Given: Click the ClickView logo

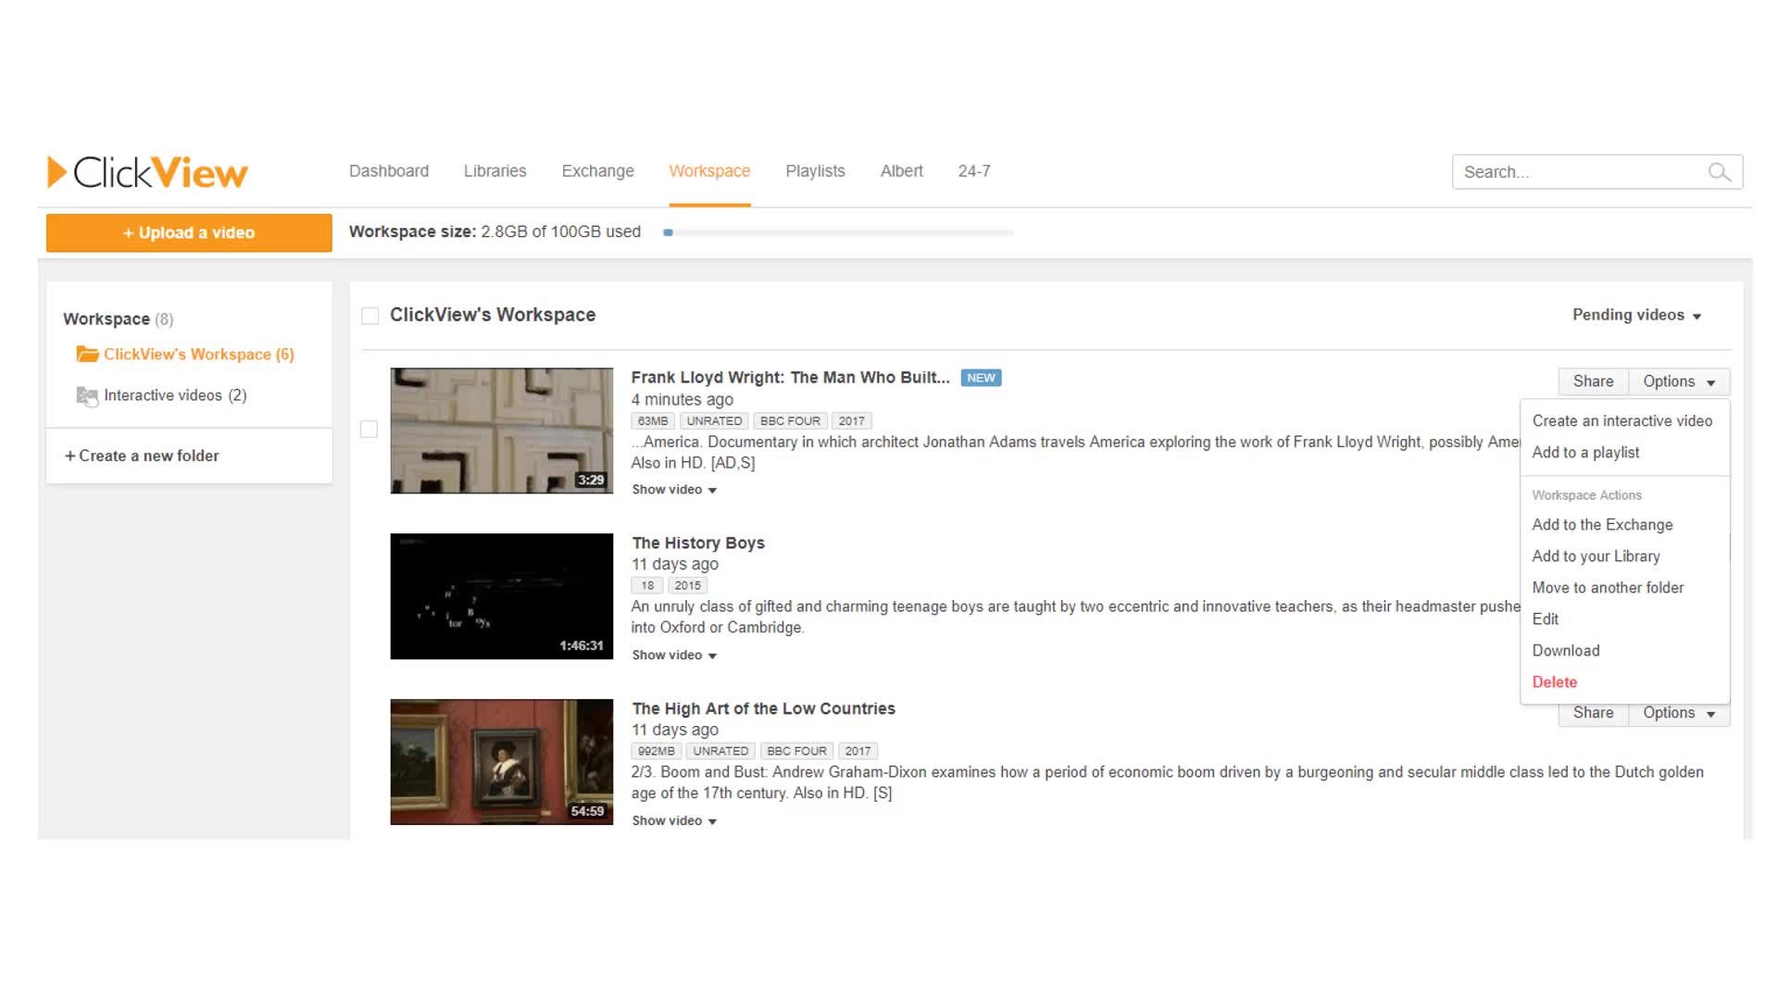Looking at the screenshot, I should 147,172.
